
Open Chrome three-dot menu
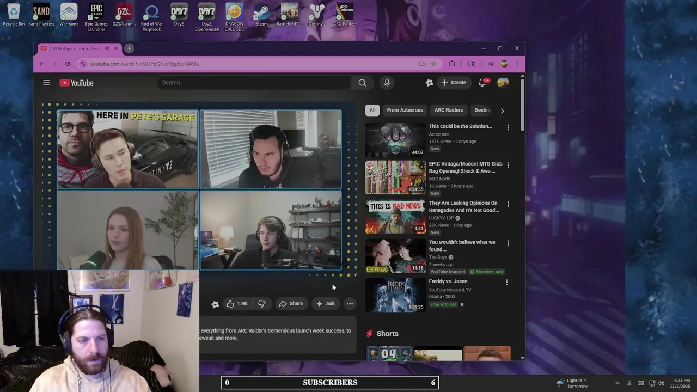[517, 64]
